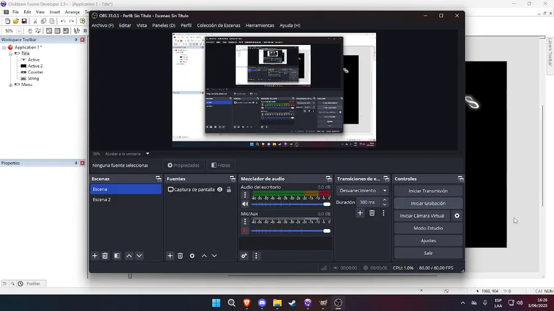This screenshot has width=554, height=311.
Task: Pin the Workspace Toolbar panel
Action: point(76,39)
